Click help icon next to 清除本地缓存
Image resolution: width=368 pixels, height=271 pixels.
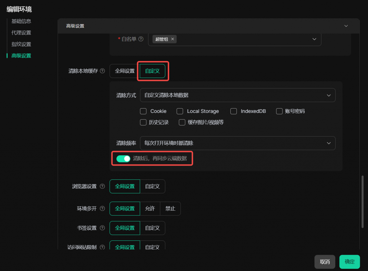click(x=102, y=71)
